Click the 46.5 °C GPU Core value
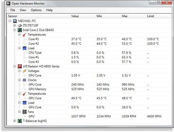Viewport: 174px width, 132px height. point(76,98)
